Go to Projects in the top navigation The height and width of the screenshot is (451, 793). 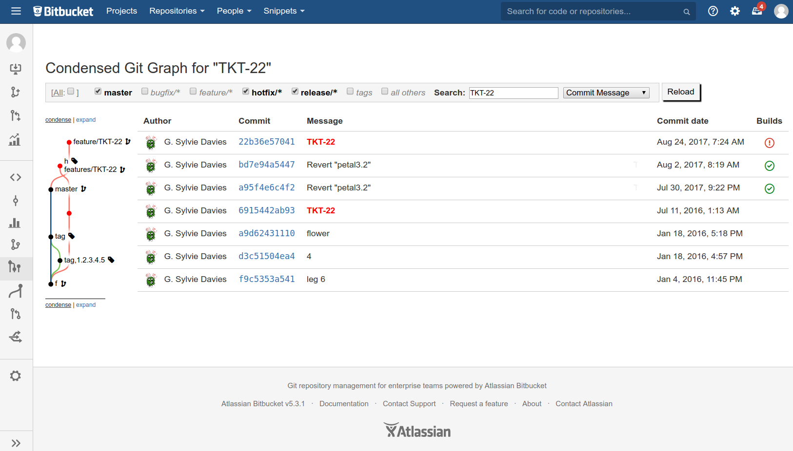point(121,11)
